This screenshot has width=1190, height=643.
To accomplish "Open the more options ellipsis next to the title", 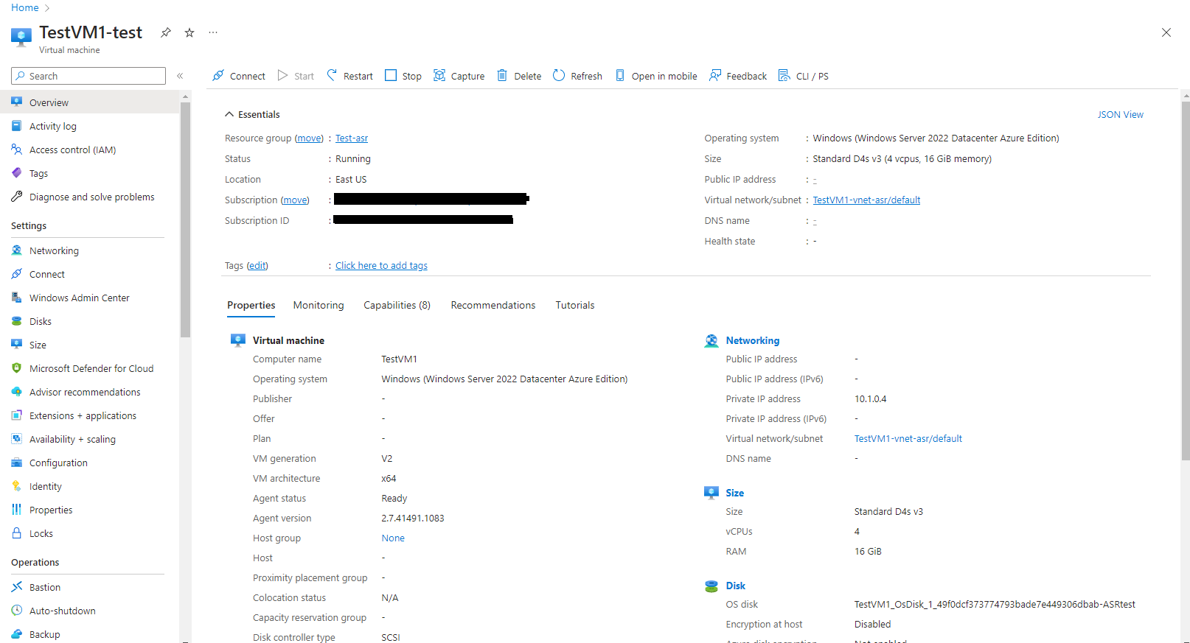I will pos(213,32).
